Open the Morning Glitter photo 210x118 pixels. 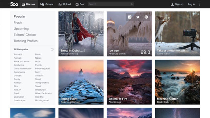178,82
